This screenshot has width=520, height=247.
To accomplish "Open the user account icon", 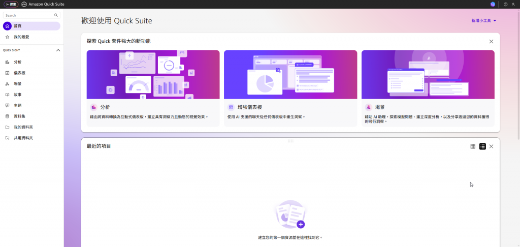I will coord(513,4).
